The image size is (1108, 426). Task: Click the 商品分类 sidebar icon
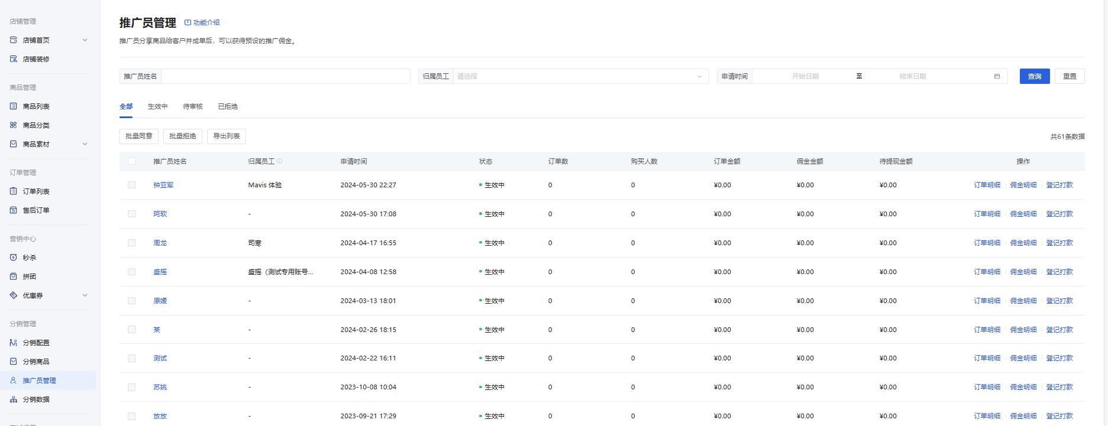coord(14,125)
